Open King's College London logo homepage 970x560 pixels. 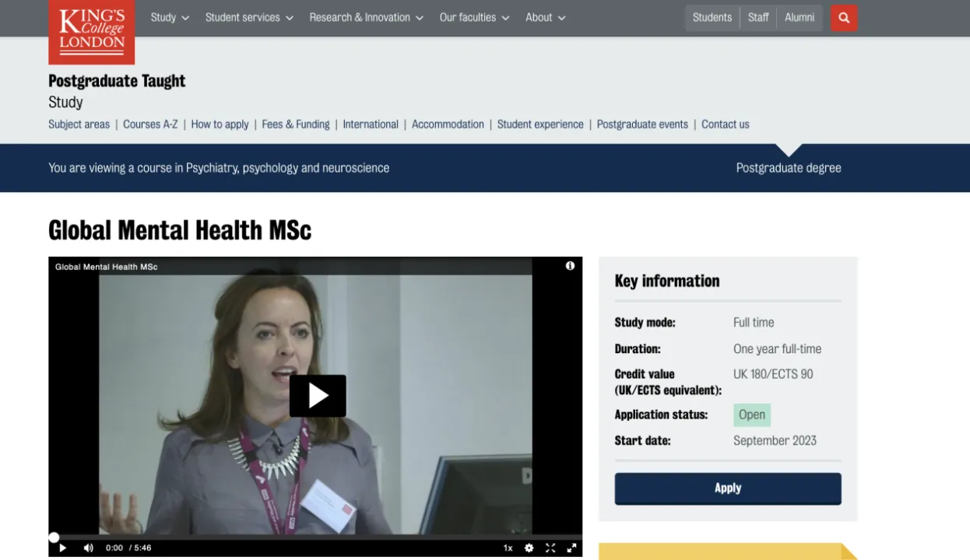(x=91, y=31)
